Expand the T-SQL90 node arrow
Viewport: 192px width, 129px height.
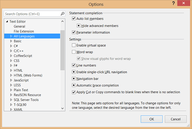click(x=11, y=105)
